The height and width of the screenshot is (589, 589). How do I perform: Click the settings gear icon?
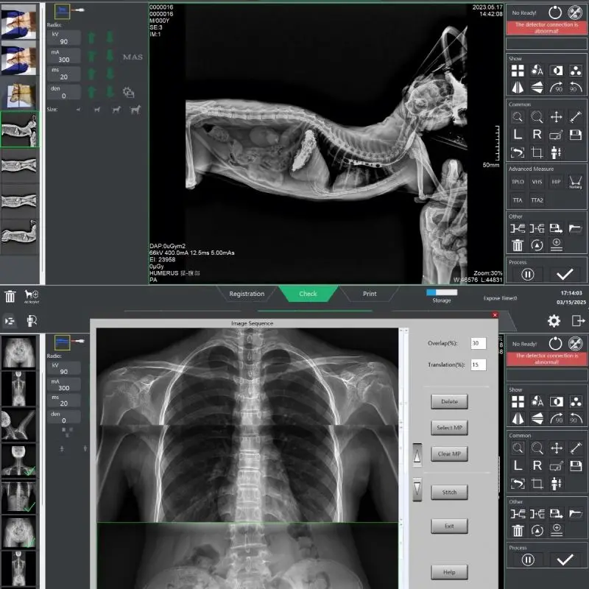554,321
